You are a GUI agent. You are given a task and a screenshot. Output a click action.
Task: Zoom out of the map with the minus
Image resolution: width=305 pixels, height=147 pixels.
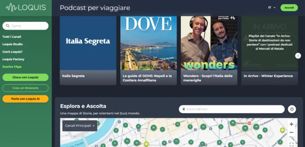[x=291, y=133]
